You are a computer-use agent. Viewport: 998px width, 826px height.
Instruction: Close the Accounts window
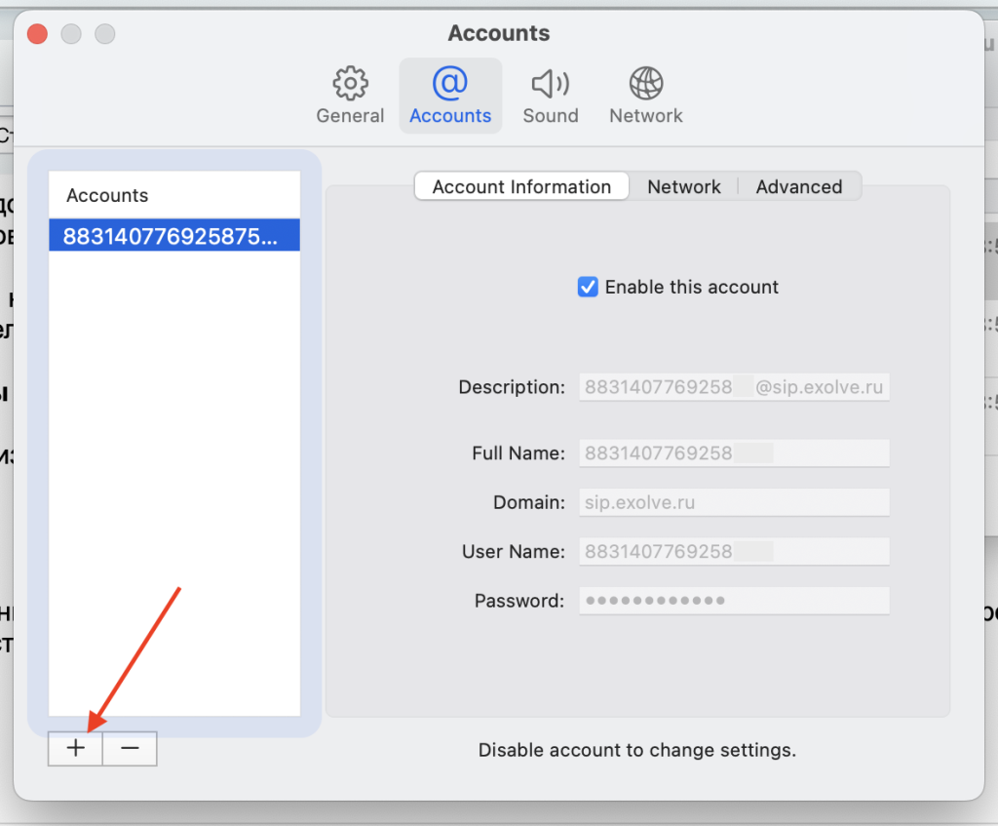click(x=38, y=34)
